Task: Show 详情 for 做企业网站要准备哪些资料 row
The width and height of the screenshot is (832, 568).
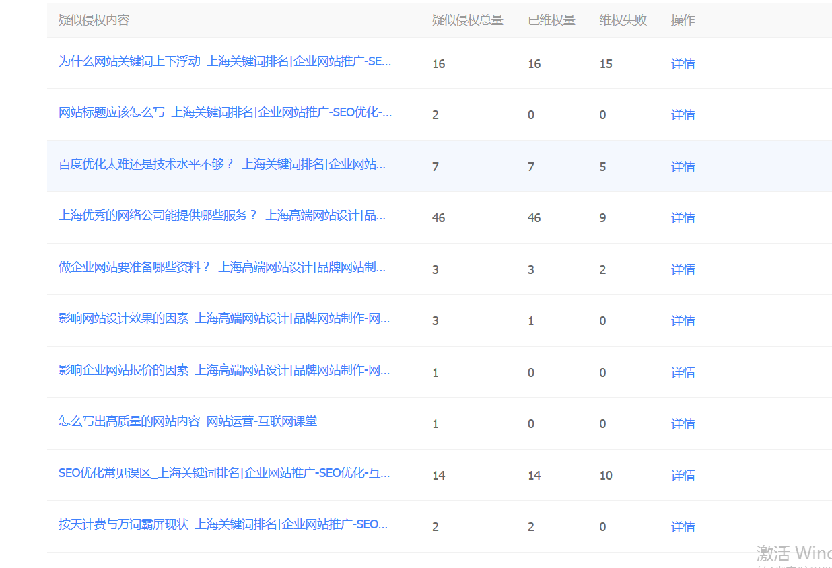Action: pyautogui.click(x=683, y=270)
